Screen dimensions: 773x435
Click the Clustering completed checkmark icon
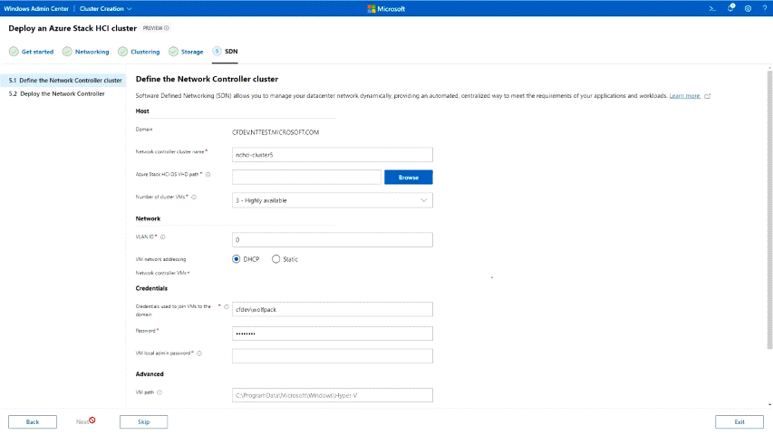click(x=122, y=52)
